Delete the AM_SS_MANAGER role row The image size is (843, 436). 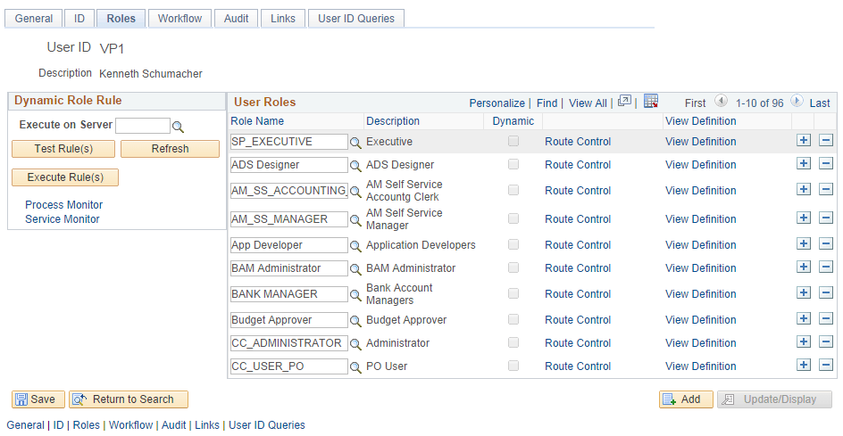(x=826, y=218)
